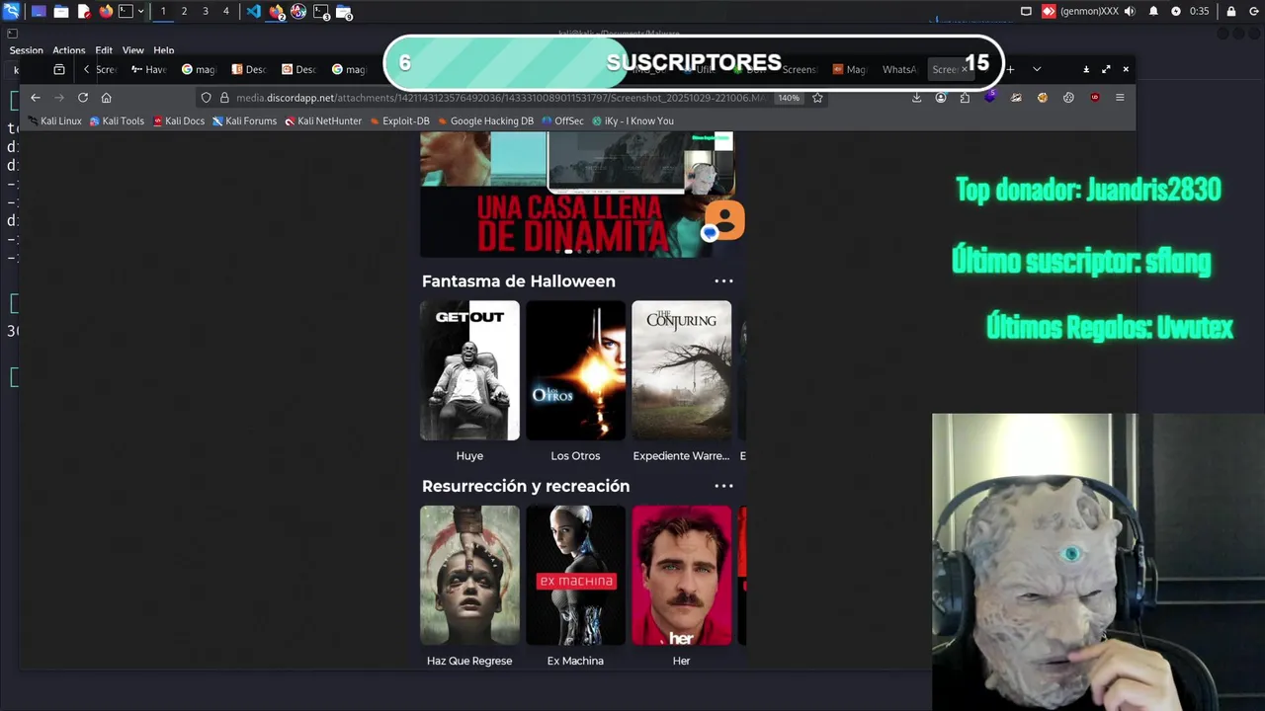Image resolution: width=1265 pixels, height=711 pixels.
Task: Click the log out icon in panel
Action: tap(1253, 12)
